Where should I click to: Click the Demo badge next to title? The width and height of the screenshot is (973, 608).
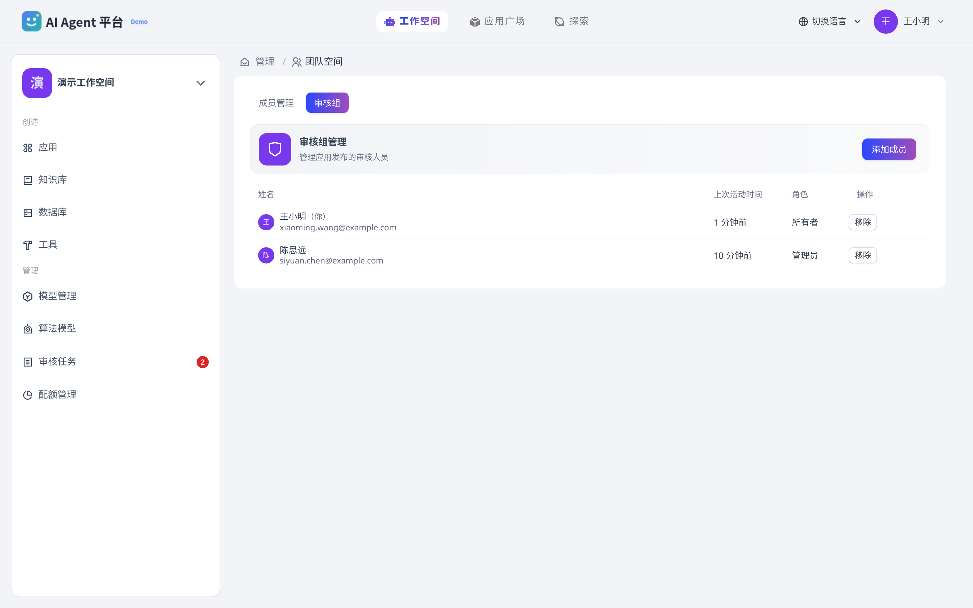(x=139, y=22)
